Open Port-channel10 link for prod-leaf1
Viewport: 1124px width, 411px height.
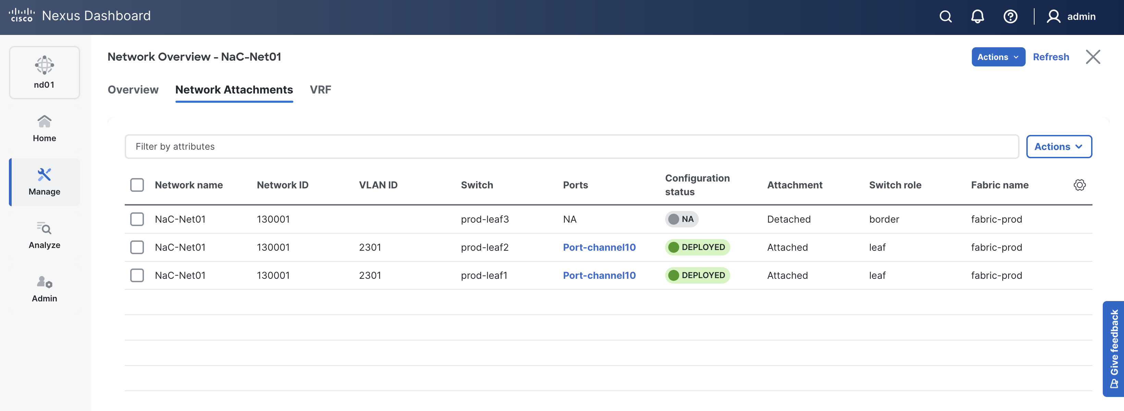[599, 275]
